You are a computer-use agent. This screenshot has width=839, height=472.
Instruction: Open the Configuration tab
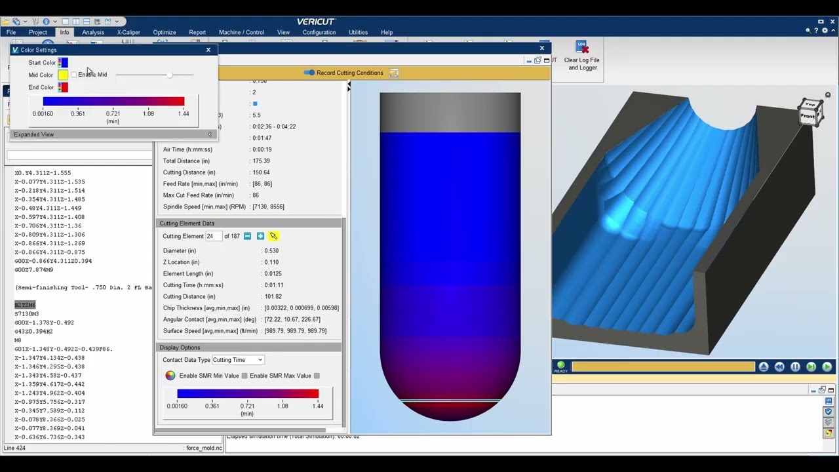coord(319,32)
